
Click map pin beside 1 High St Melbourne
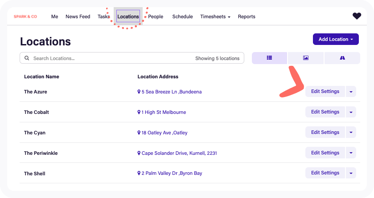tap(139, 112)
